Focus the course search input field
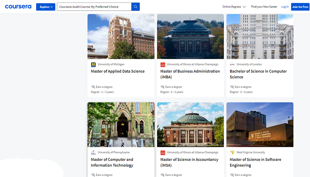The height and width of the screenshot is (177, 310). coord(94,7)
